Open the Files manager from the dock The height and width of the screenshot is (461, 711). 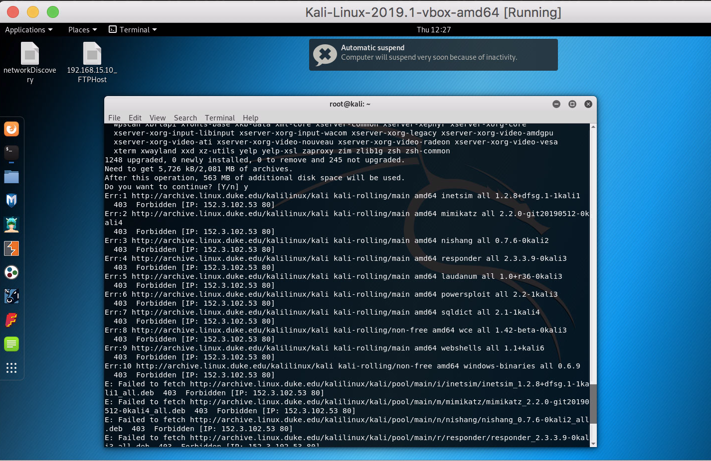[x=11, y=176]
